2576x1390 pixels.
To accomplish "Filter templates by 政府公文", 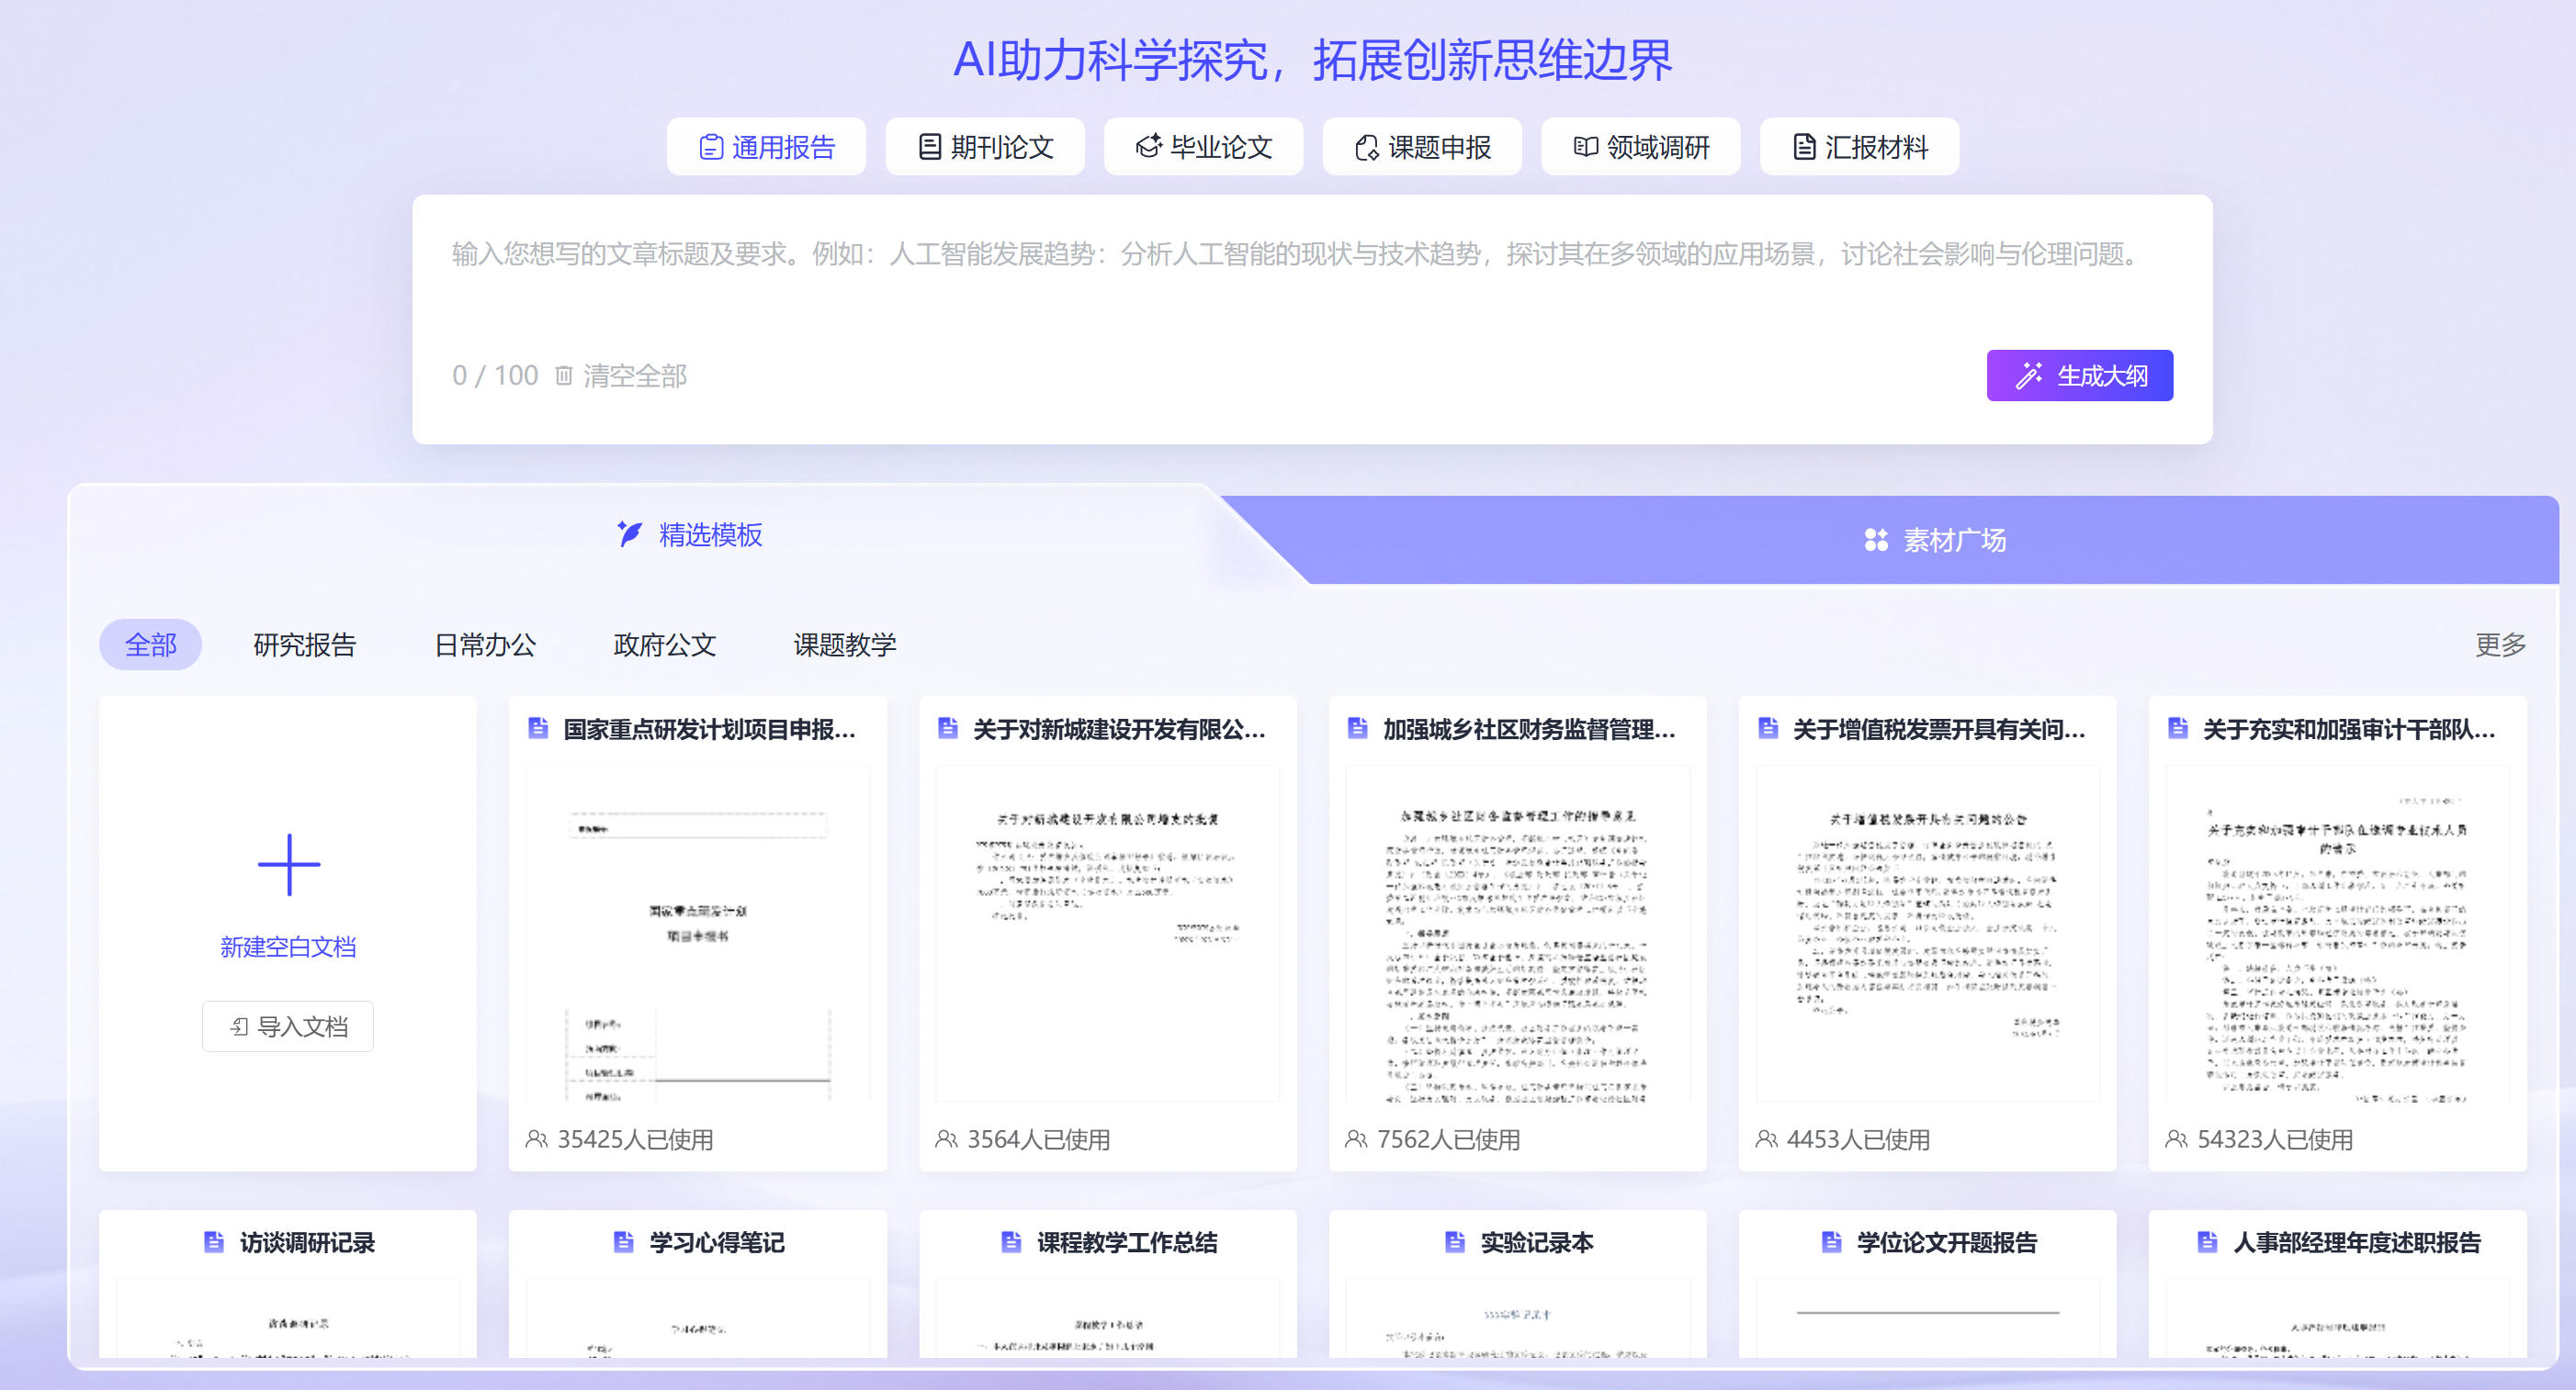I will click(x=665, y=645).
